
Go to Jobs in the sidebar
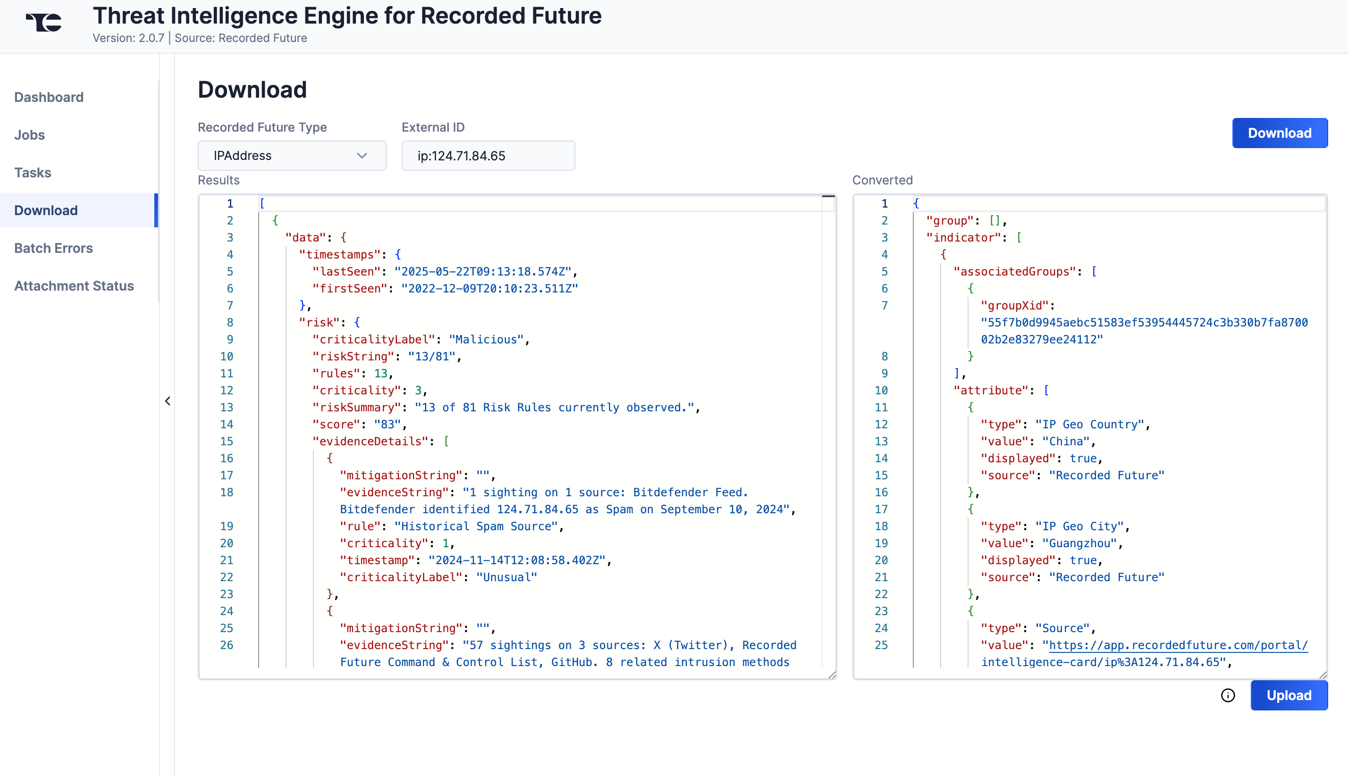tap(29, 135)
